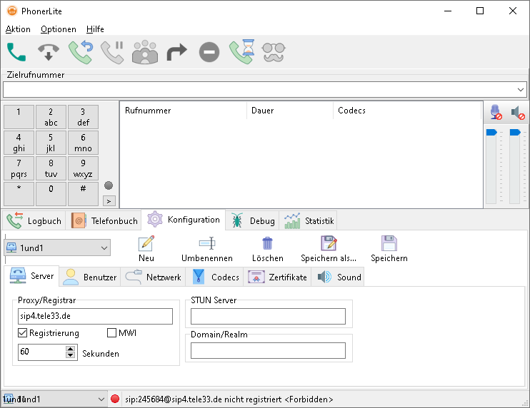Click keypad button 0

pos(51,194)
